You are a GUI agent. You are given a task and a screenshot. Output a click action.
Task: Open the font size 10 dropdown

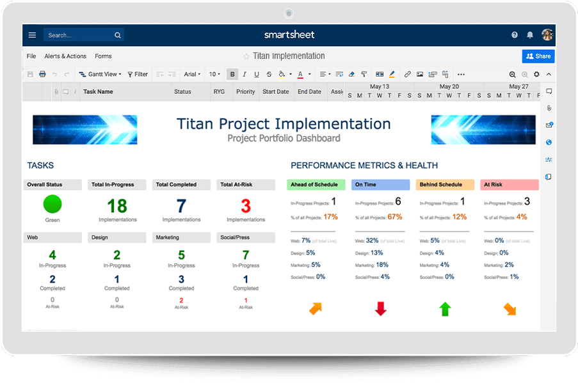tap(215, 74)
